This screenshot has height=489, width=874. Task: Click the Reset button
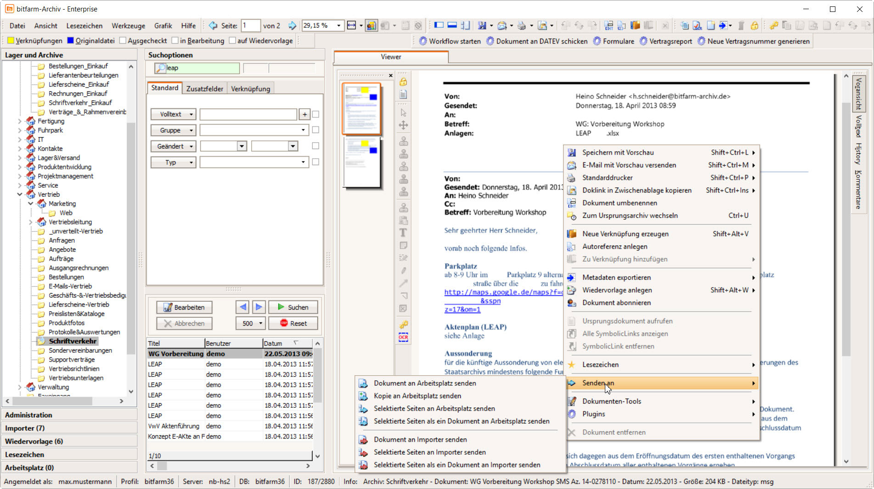coord(293,323)
